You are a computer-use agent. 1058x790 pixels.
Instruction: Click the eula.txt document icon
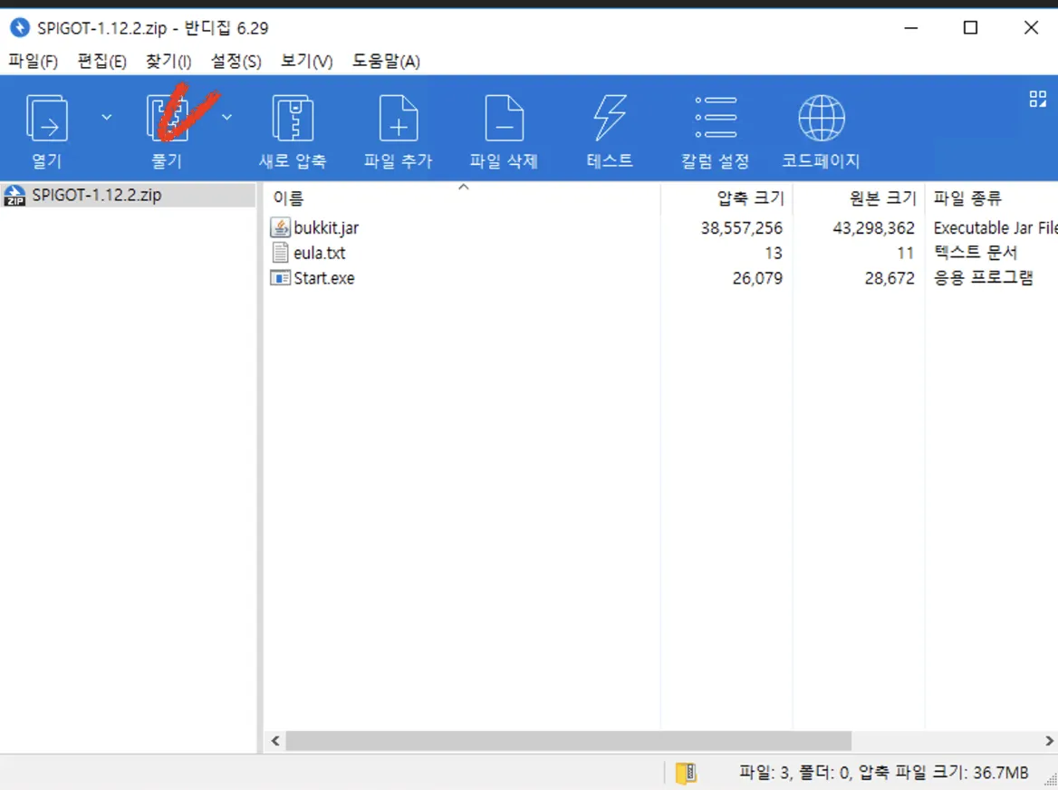tap(280, 253)
